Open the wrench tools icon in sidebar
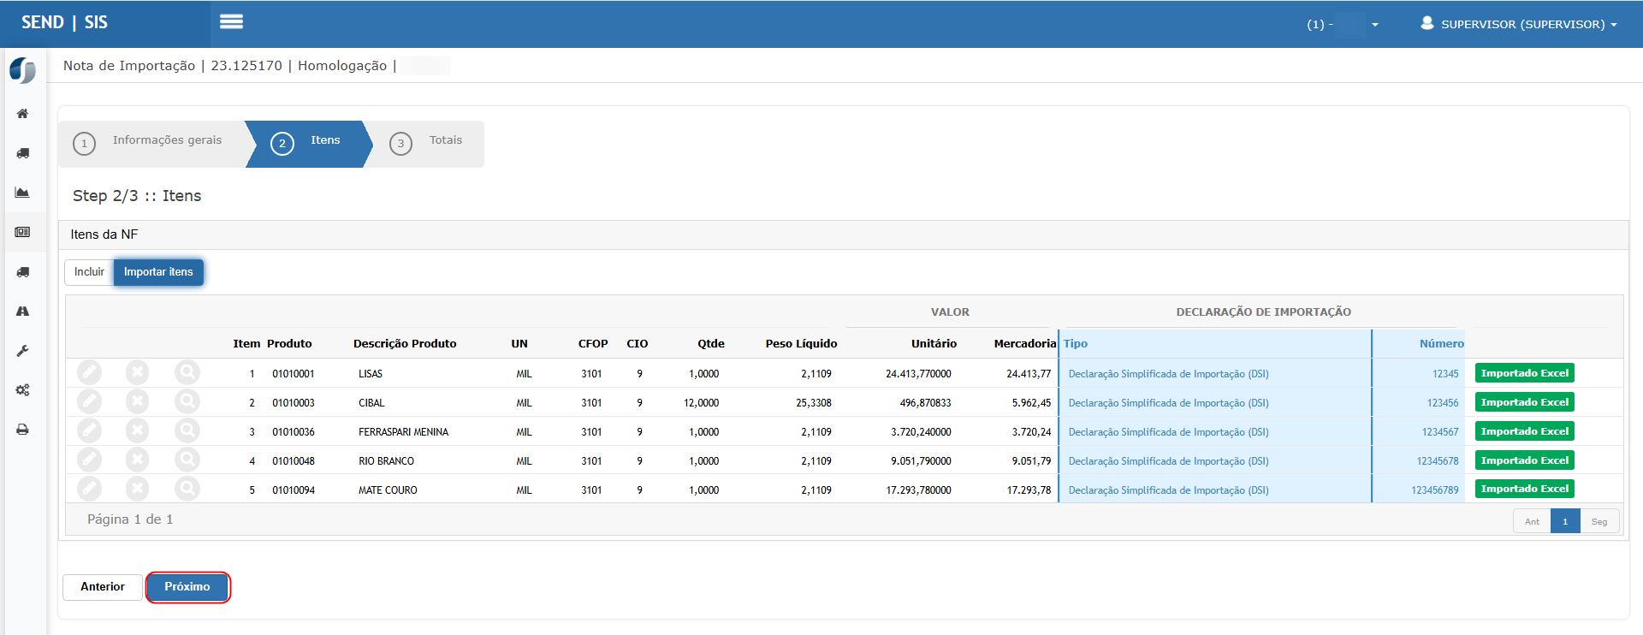 [x=23, y=351]
